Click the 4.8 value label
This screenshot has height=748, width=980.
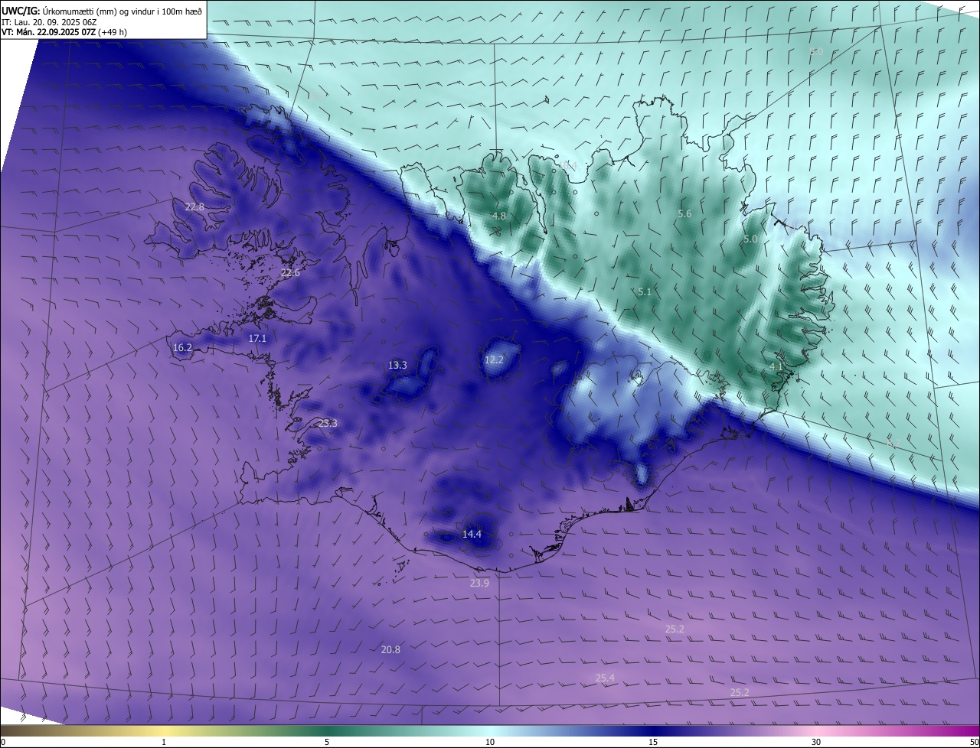click(499, 217)
